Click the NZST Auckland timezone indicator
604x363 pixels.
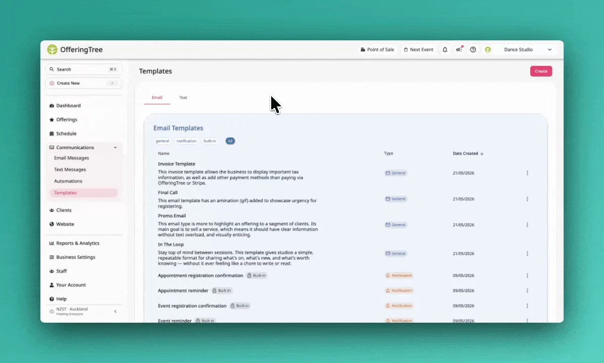point(72,311)
